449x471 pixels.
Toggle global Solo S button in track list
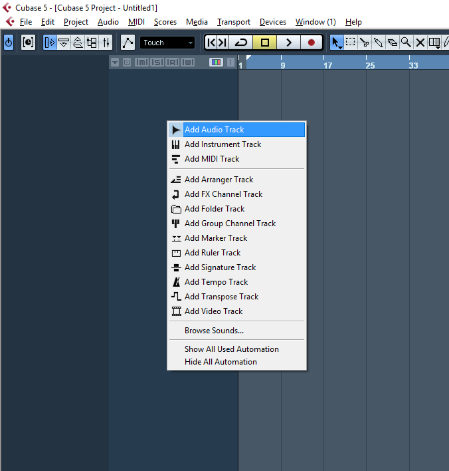click(x=157, y=62)
